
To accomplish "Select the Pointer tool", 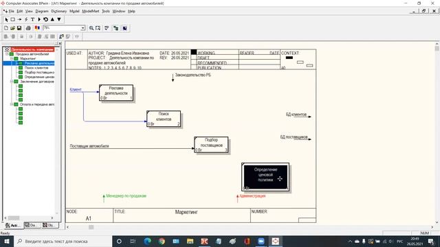I will pyautogui.click(x=6, y=20).
